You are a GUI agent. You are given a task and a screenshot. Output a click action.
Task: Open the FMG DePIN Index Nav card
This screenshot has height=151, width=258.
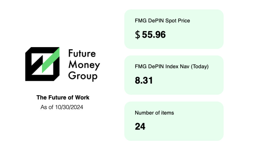pos(174,75)
